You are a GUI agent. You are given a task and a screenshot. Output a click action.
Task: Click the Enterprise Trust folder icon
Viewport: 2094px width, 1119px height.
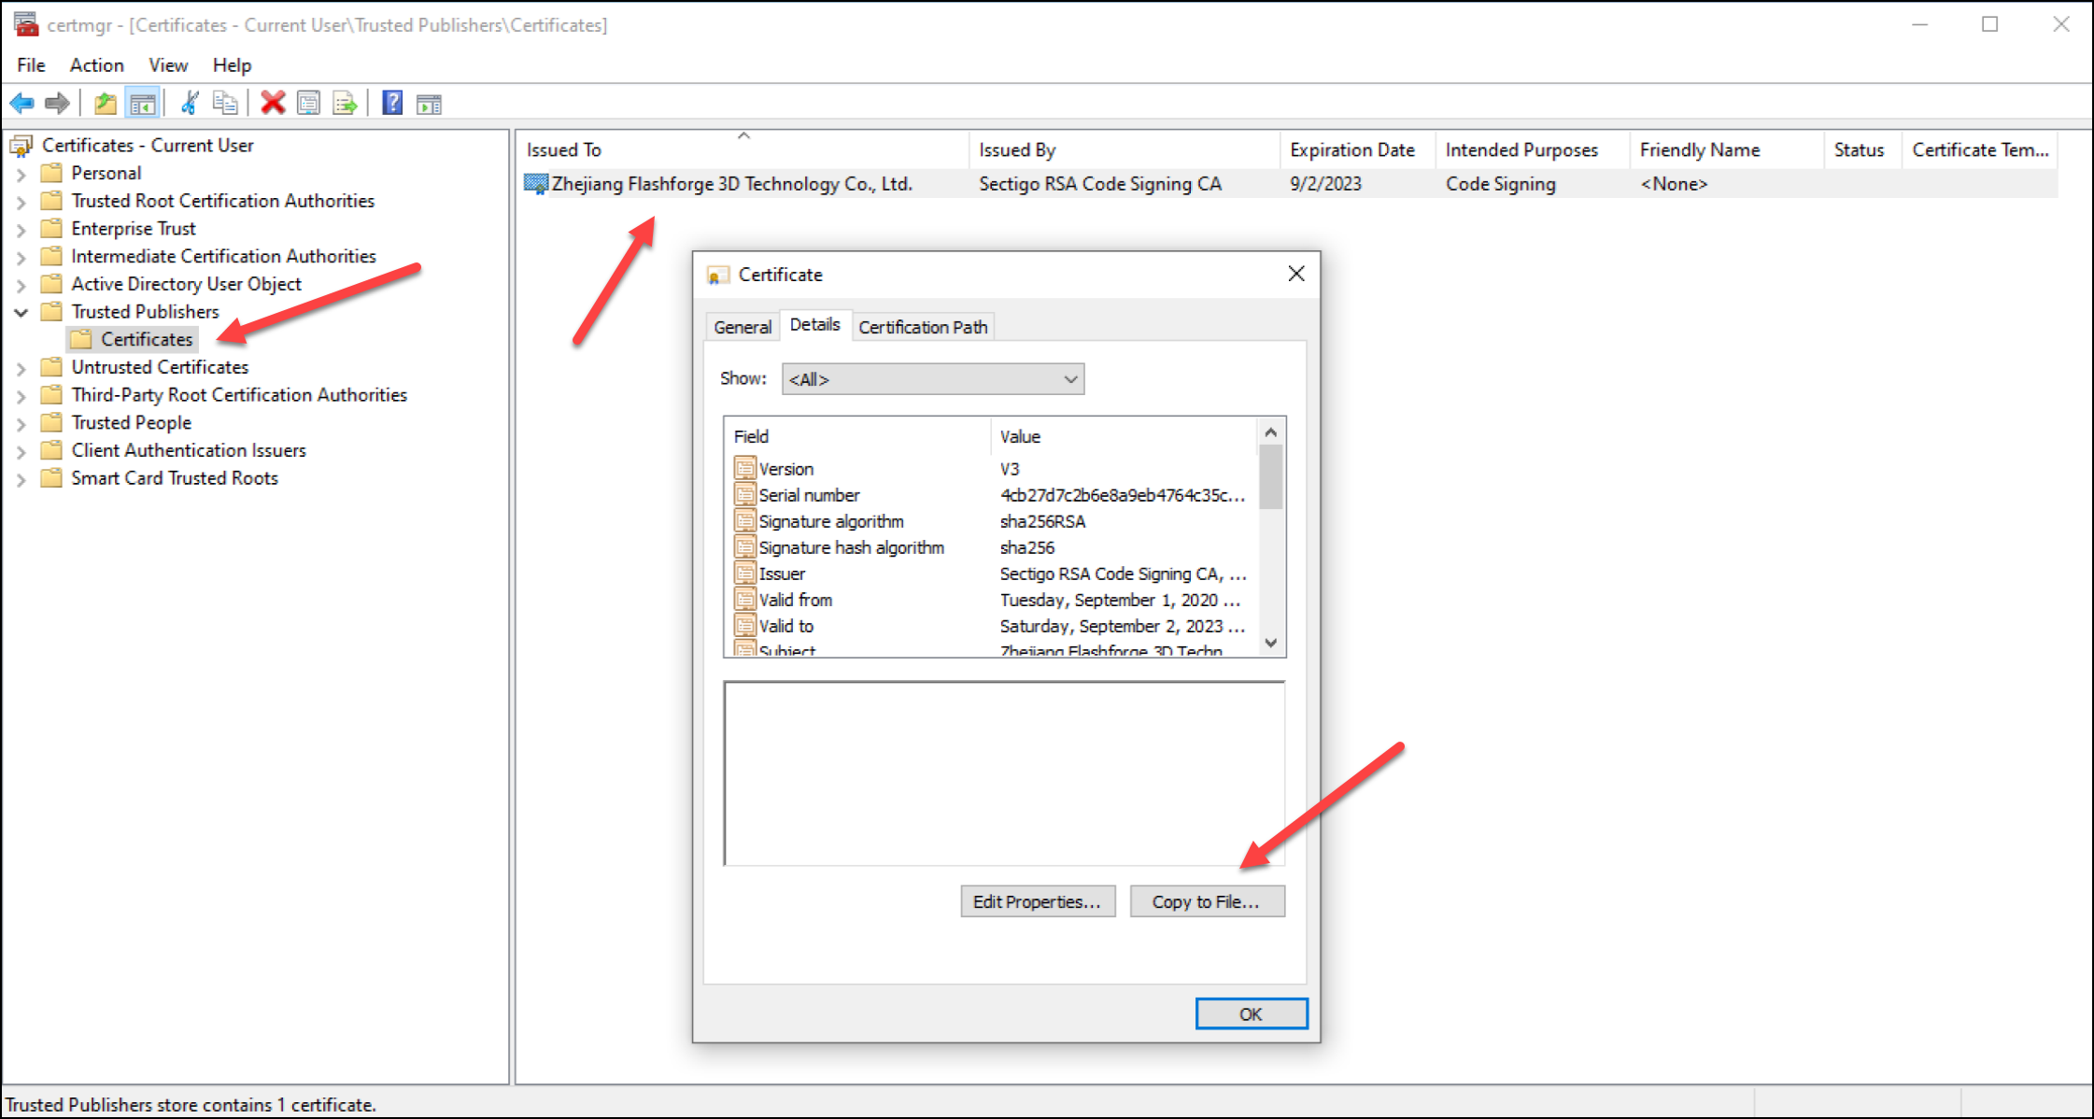(x=52, y=228)
